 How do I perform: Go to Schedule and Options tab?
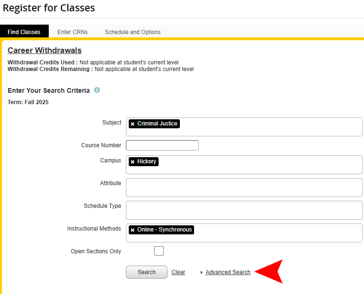(x=133, y=32)
